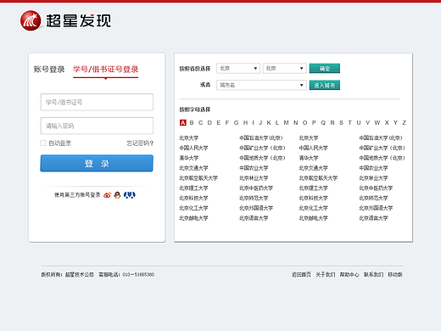Open the city dropdown beside the province
Screen dimensions: 441x331
coord(284,68)
